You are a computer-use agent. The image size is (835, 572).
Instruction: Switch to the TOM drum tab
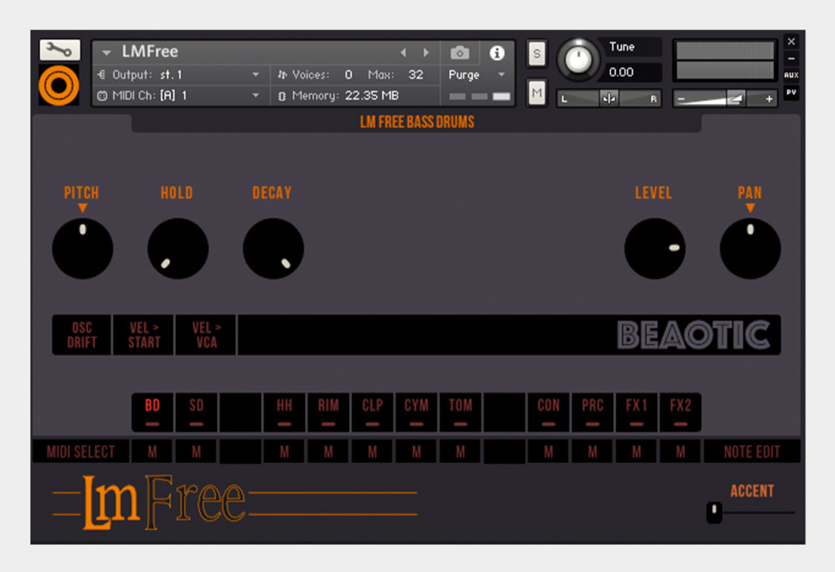point(459,412)
